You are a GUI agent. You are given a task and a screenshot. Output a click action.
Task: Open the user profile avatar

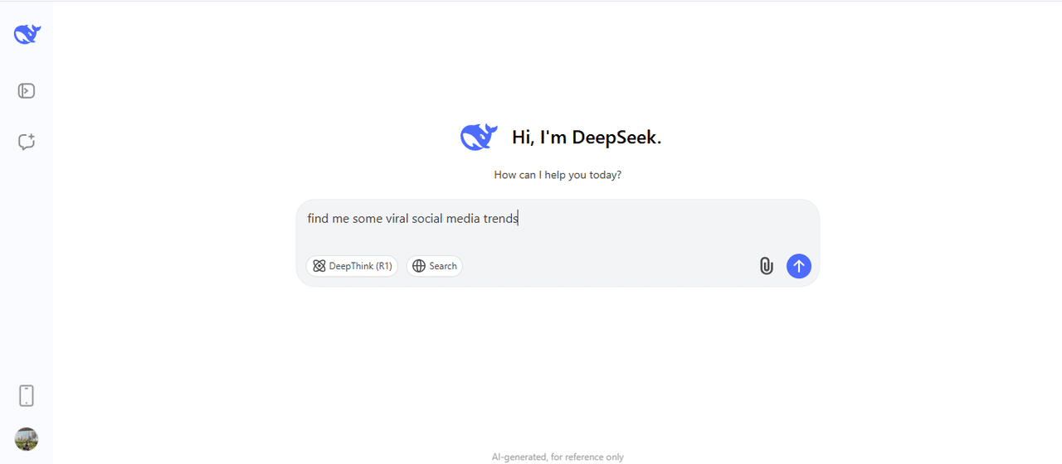[27, 439]
